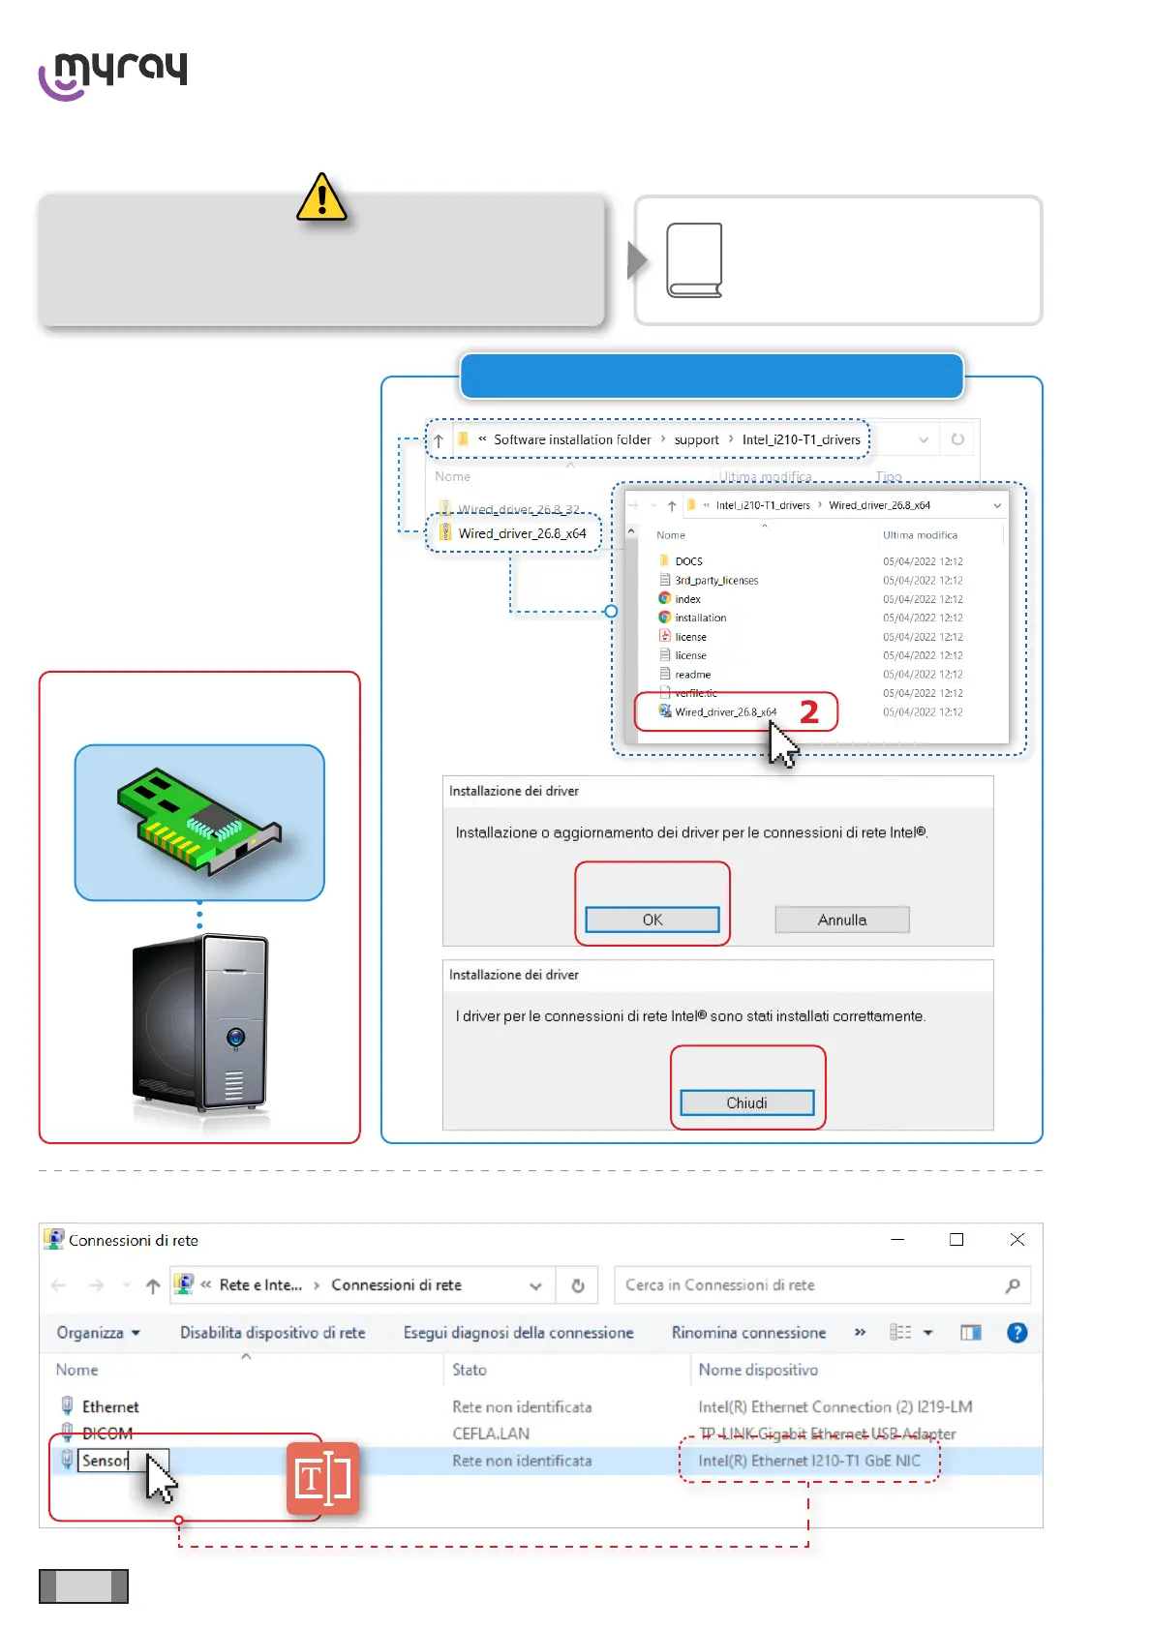This screenshot has height=1630, width=1153.
Task: Click Rinomina connessione
Action: pyautogui.click(x=748, y=1333)
